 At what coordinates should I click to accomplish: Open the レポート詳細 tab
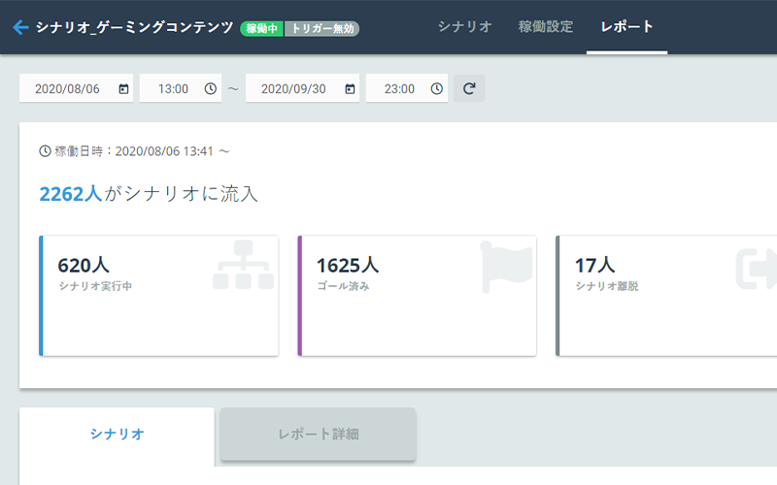click(x=319, y=434)
